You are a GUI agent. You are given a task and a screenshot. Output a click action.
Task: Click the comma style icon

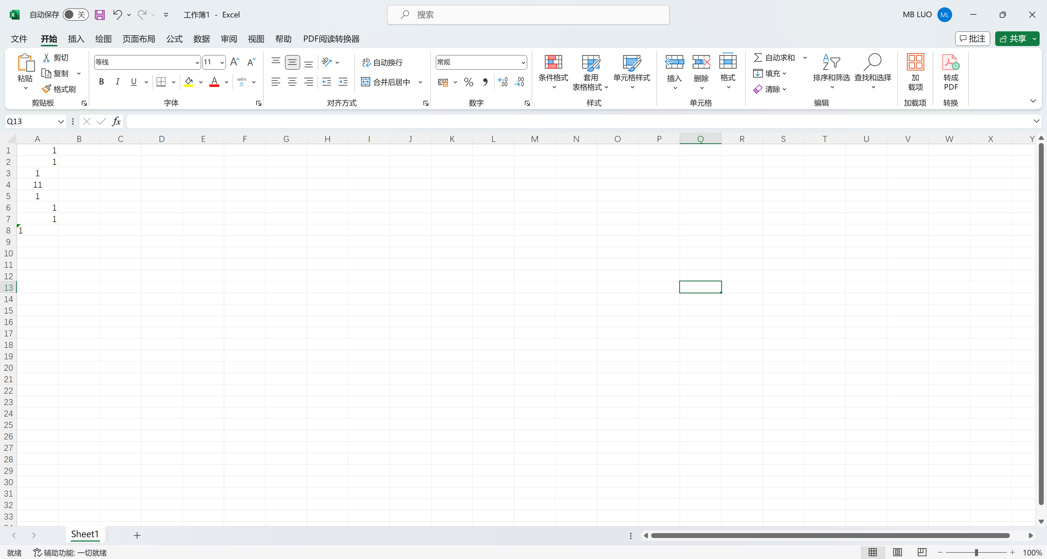[485, 83]
